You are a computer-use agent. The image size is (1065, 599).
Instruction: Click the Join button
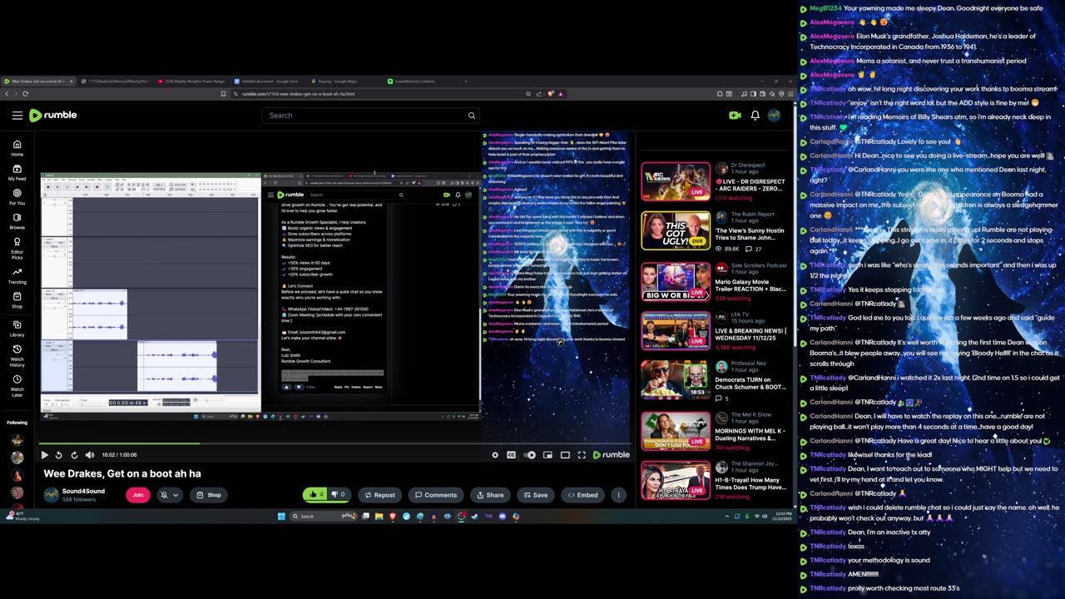tap(138, 495)
